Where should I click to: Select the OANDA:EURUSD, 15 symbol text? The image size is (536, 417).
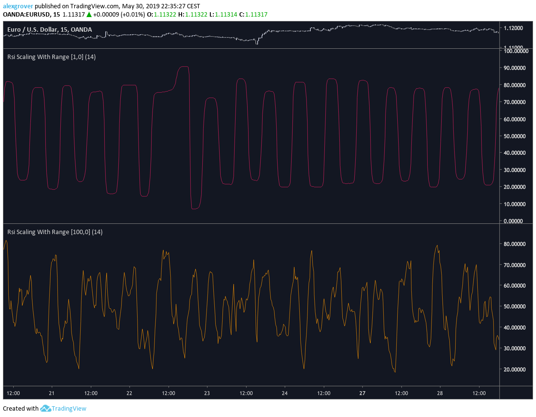click(31, 14)
